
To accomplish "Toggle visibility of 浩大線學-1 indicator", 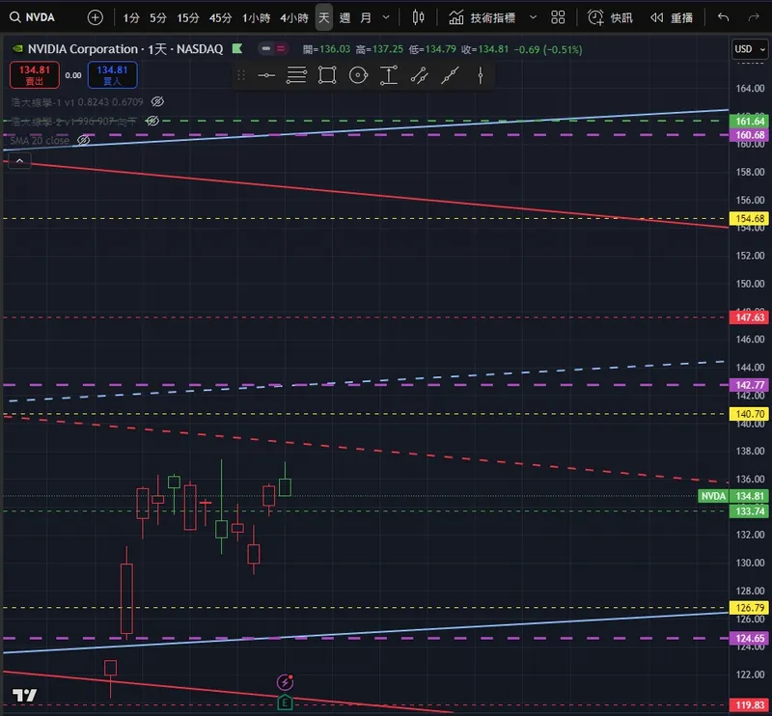I will click(157, 101).
